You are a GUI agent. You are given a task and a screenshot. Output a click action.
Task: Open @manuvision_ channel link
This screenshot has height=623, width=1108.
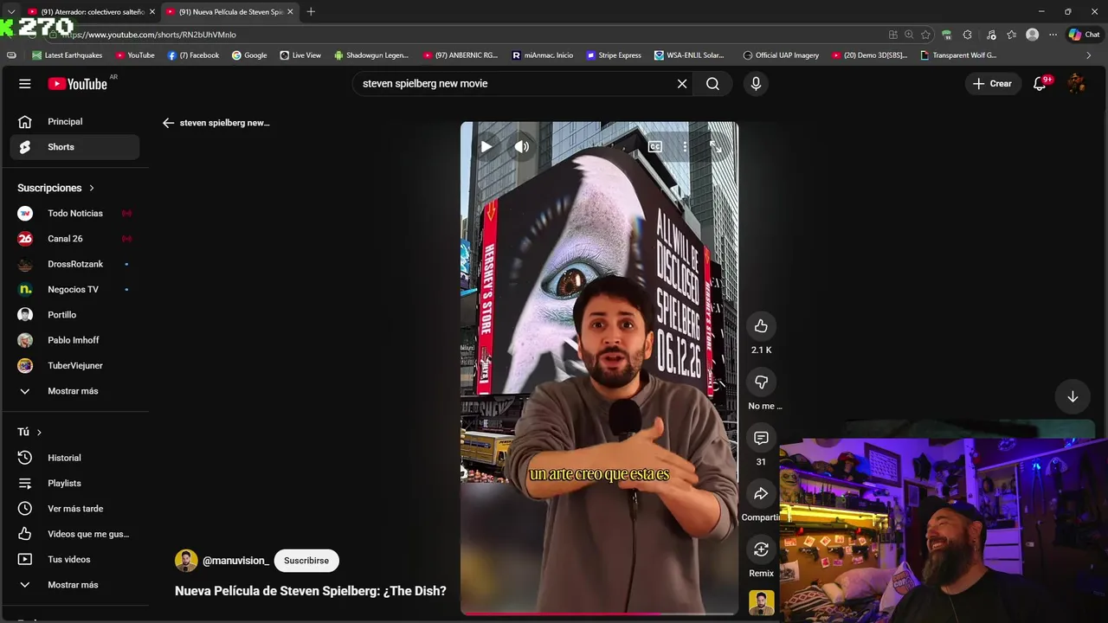pos(235,561)
